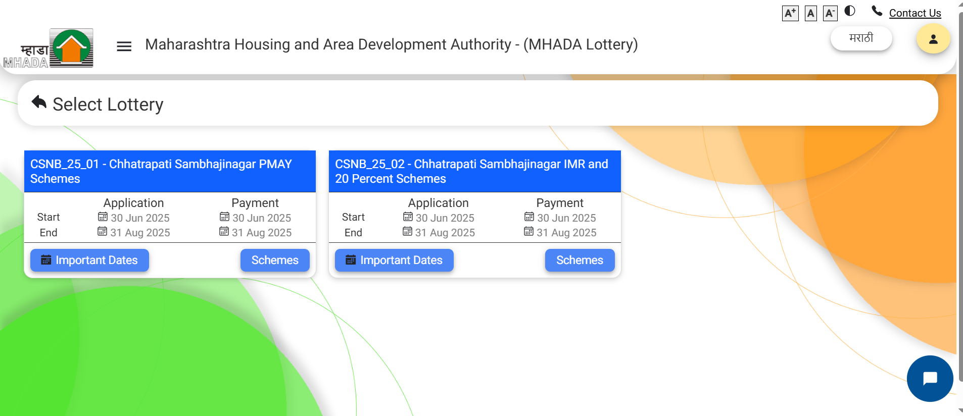The image size is (963, 416).
Task: Click the Application column label in CSNB_25_01 card
Action: pos(133,203)
